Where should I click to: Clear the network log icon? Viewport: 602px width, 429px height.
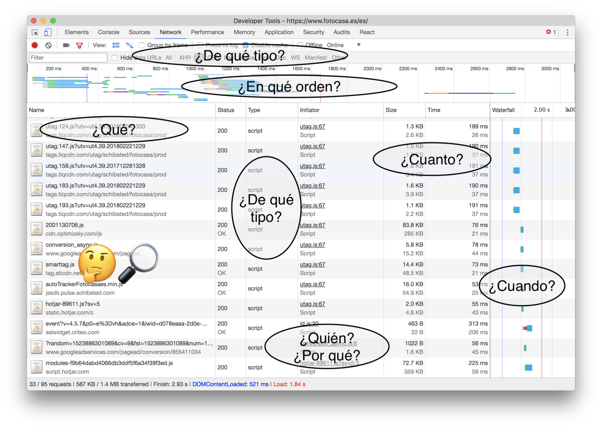pyautogui.click(x=48, y=45)
